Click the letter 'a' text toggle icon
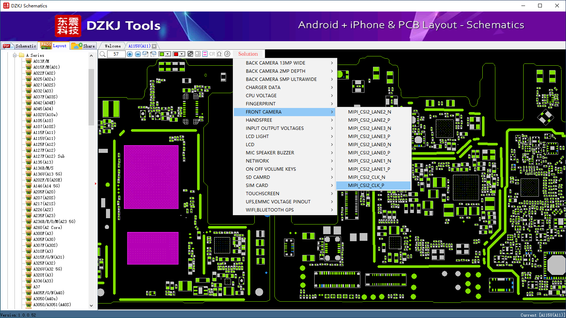Viewport: 566px width, 318px height. pos(198,54)
